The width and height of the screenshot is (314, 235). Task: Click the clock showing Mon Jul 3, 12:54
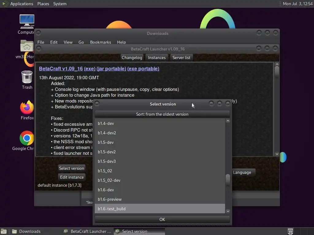click(x=297, y=4)
